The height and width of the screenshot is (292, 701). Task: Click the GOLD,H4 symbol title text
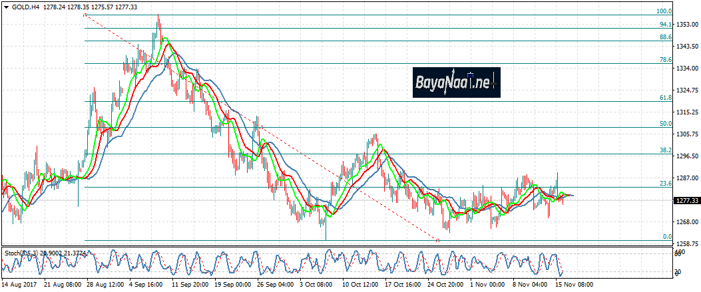(x=25, y=7)
